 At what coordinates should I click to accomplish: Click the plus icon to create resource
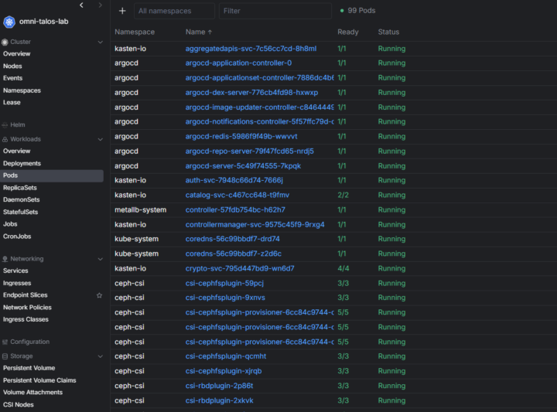(x=122, y=11)
